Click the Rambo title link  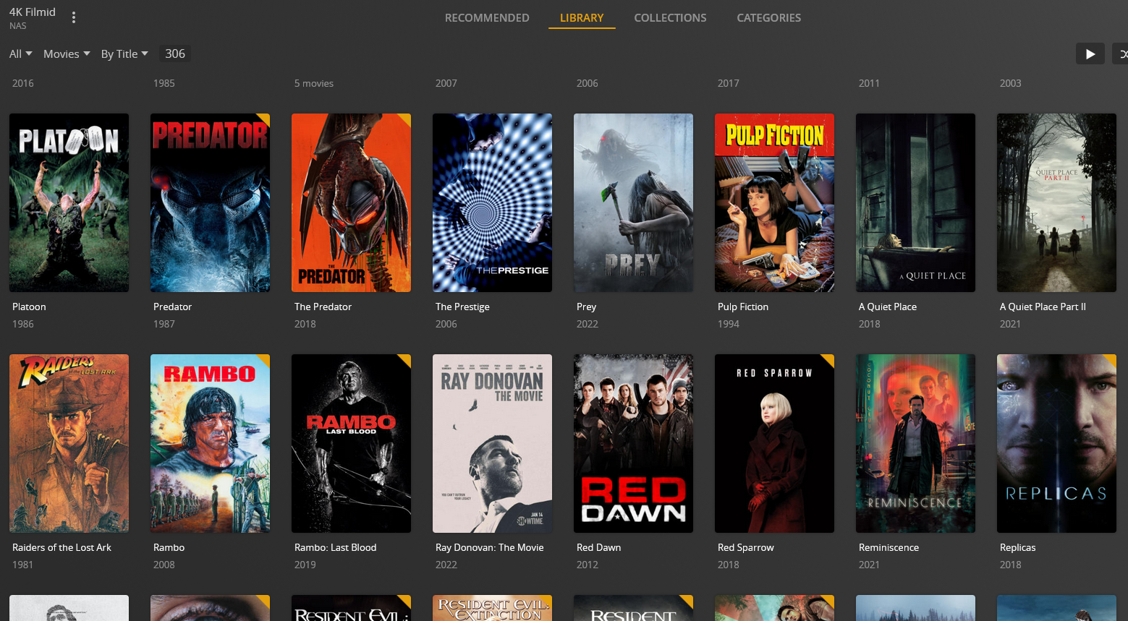point(169,547)
